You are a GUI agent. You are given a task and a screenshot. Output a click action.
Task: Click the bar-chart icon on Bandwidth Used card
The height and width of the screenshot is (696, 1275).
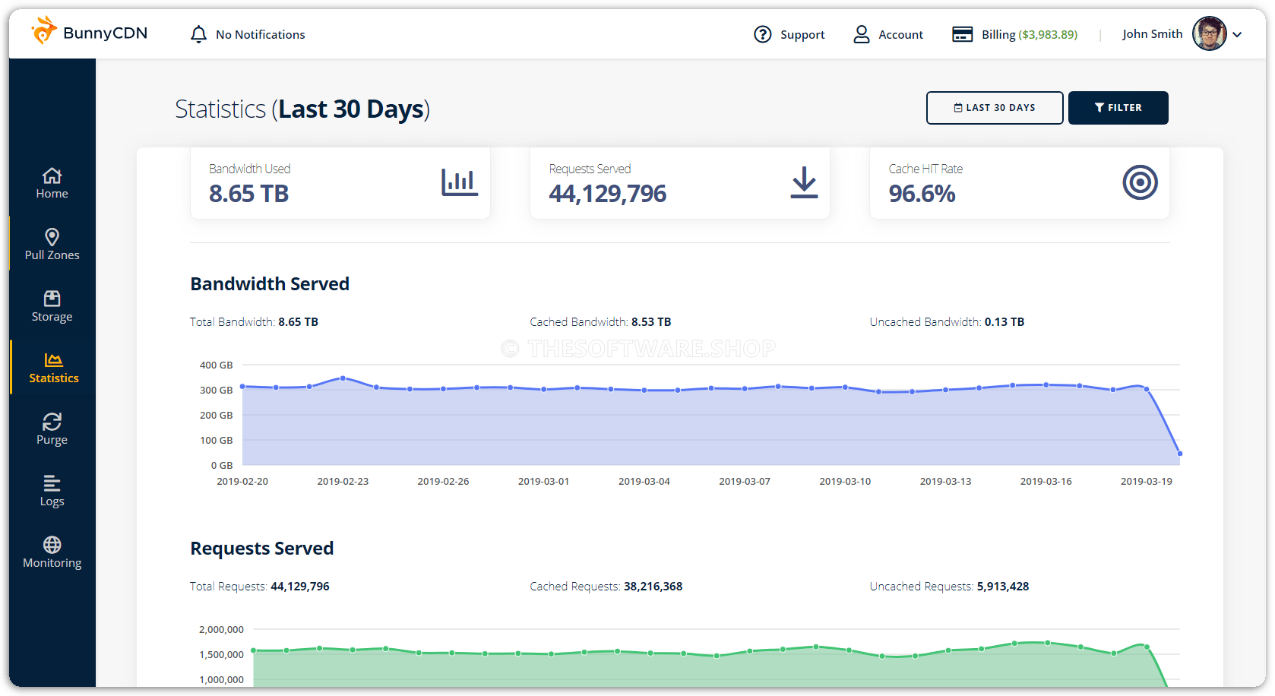(x=460, y=182)
